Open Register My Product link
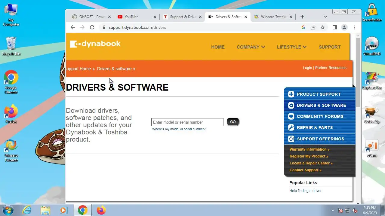 309,156
